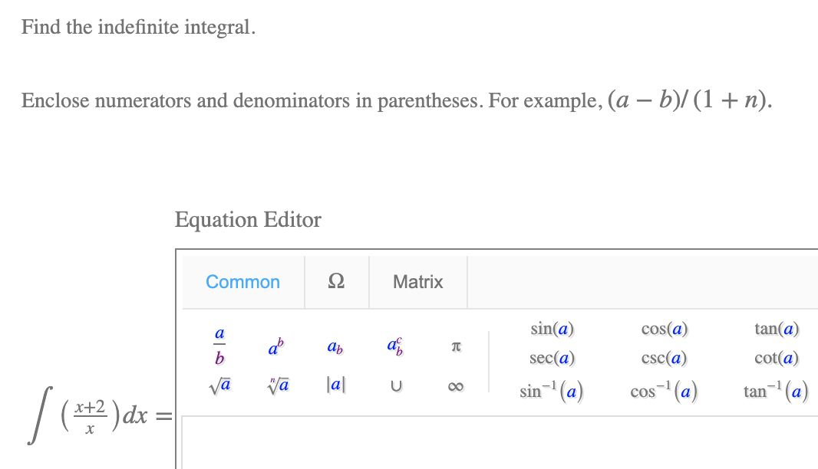Insert the union symbol
This screenshot has height=469, width=818.
[x=394, y=385]
